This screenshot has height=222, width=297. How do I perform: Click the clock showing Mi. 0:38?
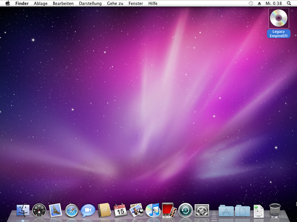coord(274,3)
